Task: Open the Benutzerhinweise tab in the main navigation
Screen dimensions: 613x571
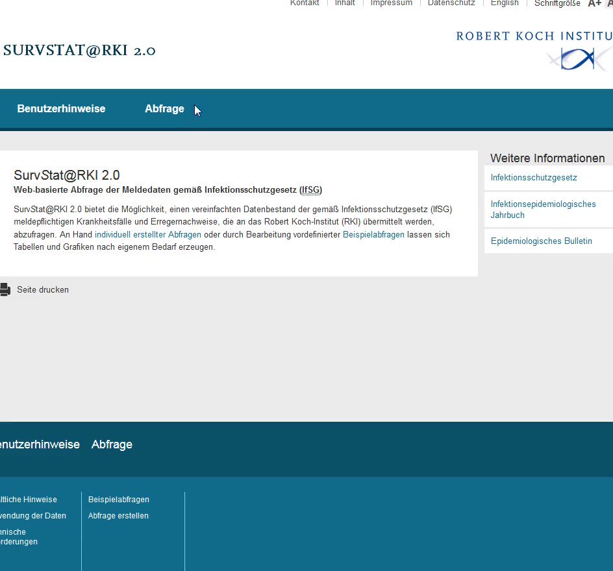Action: coord(62,108)
